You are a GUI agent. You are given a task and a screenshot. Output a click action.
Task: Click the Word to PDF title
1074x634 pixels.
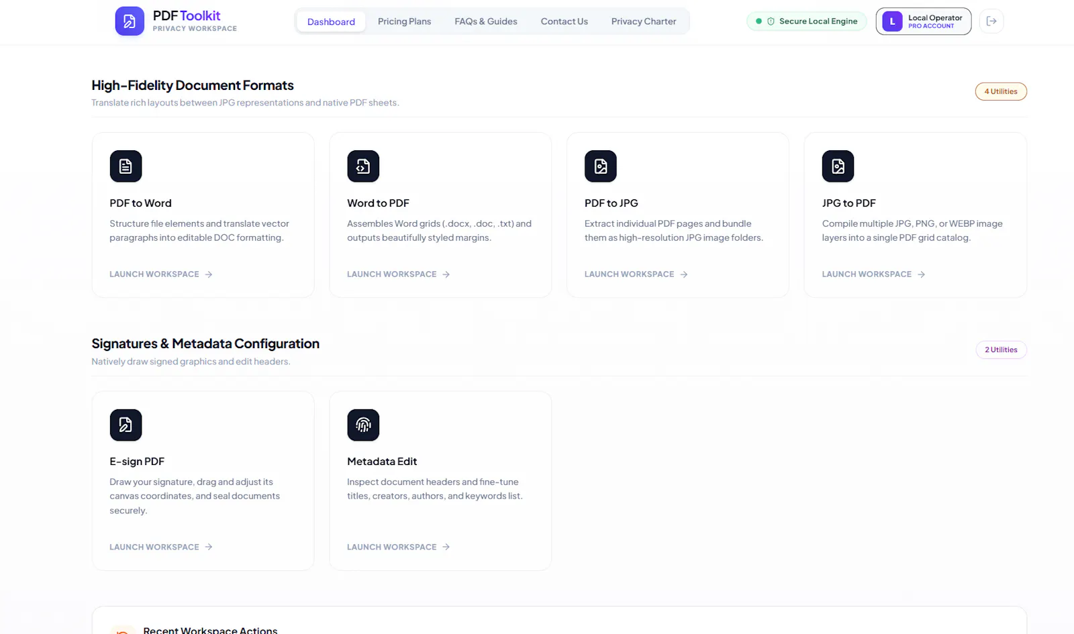coord(378,203)
